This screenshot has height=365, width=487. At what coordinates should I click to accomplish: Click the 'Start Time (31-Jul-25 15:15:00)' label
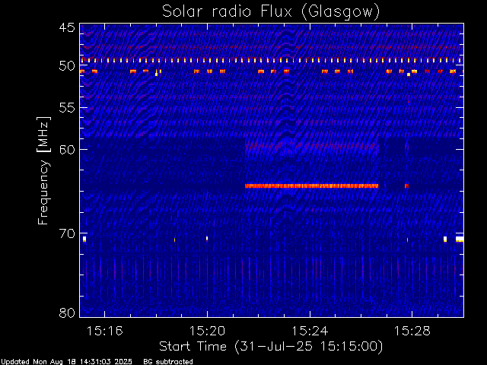271,347
